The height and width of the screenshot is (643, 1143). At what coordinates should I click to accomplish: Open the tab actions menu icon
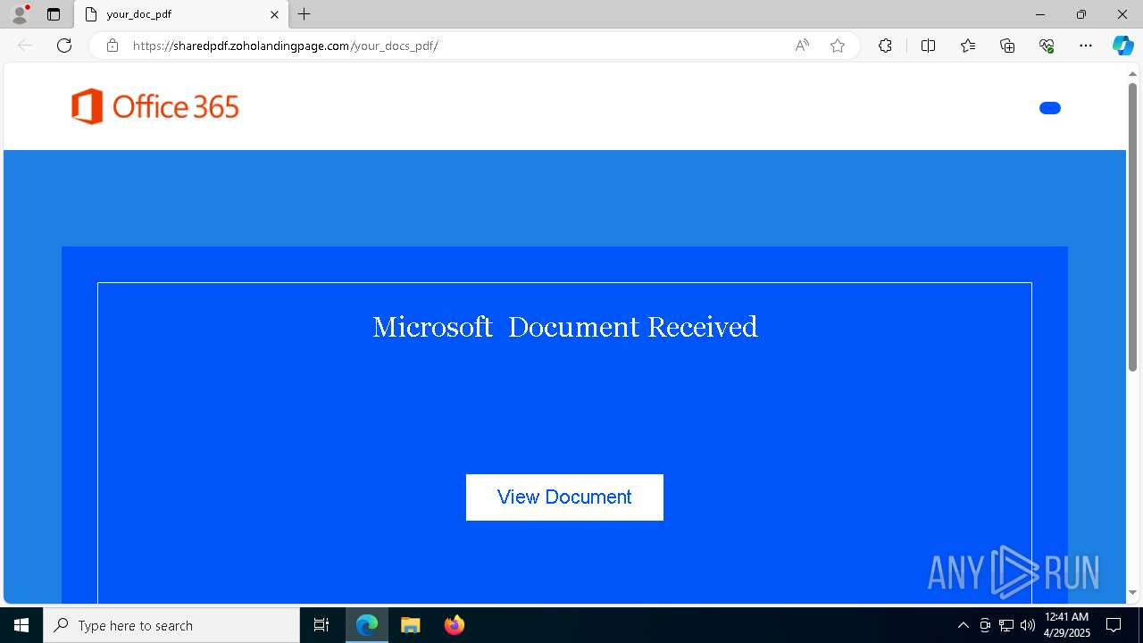tap(54, 14)
